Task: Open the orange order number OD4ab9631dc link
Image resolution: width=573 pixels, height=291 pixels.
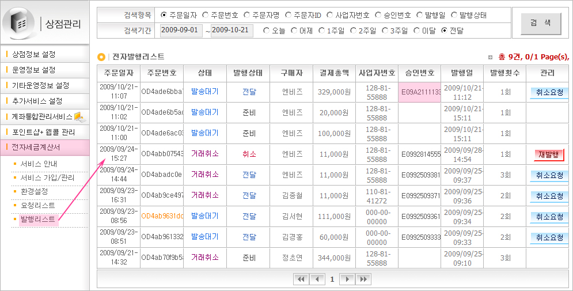Action: 162,216
